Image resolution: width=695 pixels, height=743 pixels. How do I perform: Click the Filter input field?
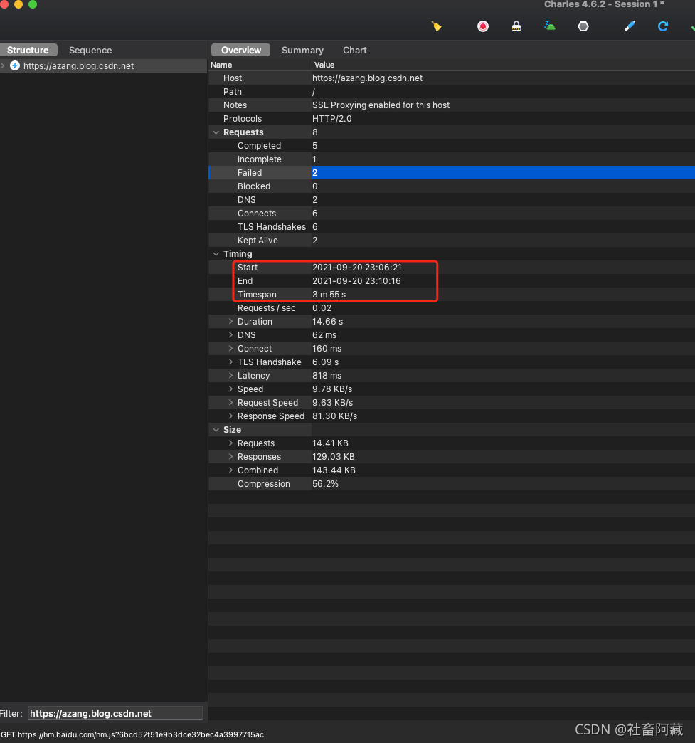[x=116, y=713]
